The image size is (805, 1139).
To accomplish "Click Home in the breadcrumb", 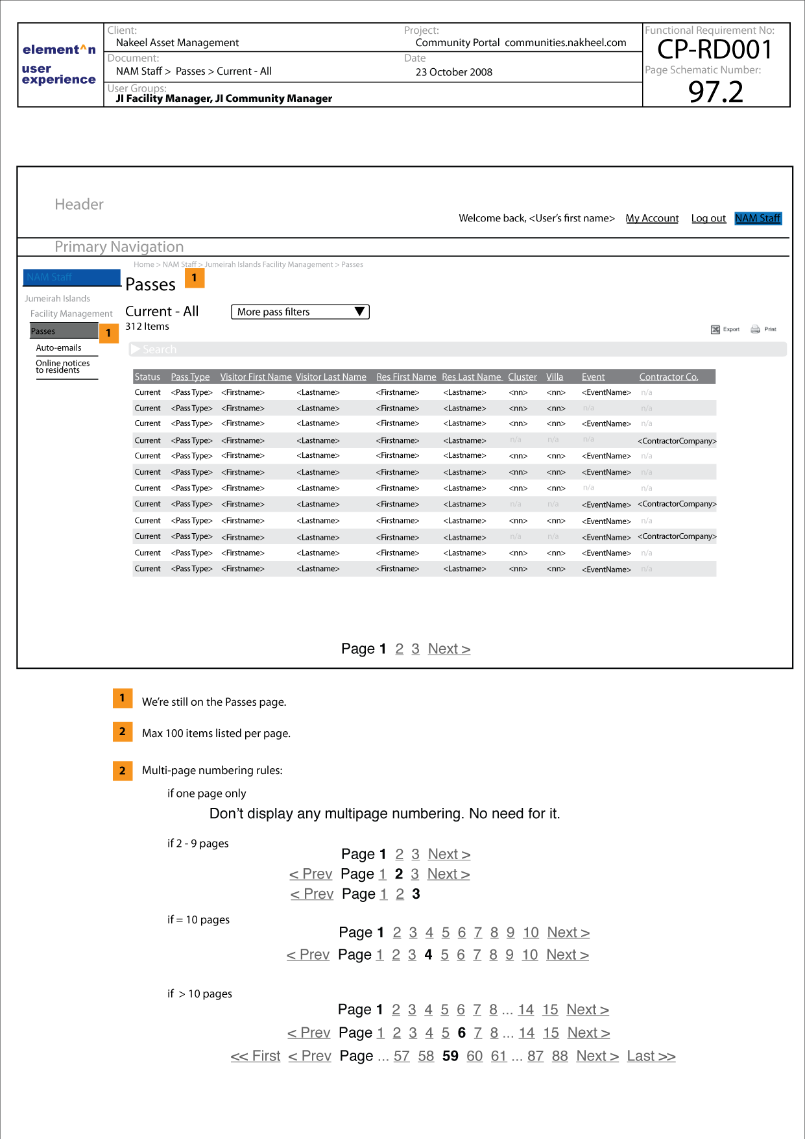I will (144, 264).
